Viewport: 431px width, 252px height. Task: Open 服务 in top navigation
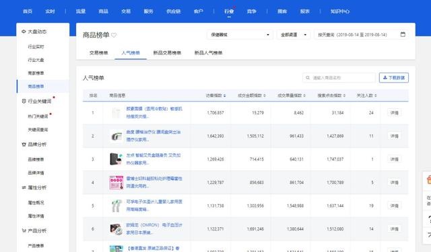click(x=148, y=11)
